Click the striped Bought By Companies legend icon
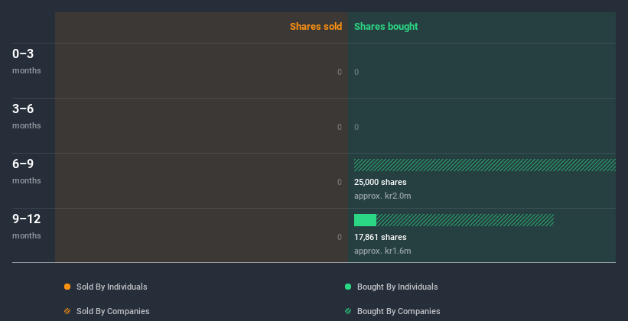This screenshot has height=321, width=628. coord(348,311)
